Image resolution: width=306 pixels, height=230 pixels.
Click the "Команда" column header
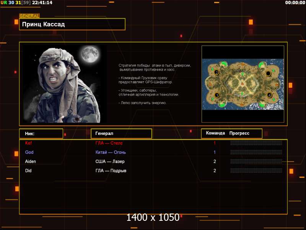[215, 133]
